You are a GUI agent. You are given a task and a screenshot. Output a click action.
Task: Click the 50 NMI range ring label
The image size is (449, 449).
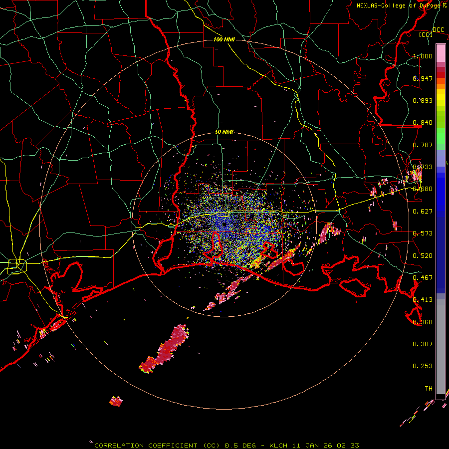coord(224,132)
